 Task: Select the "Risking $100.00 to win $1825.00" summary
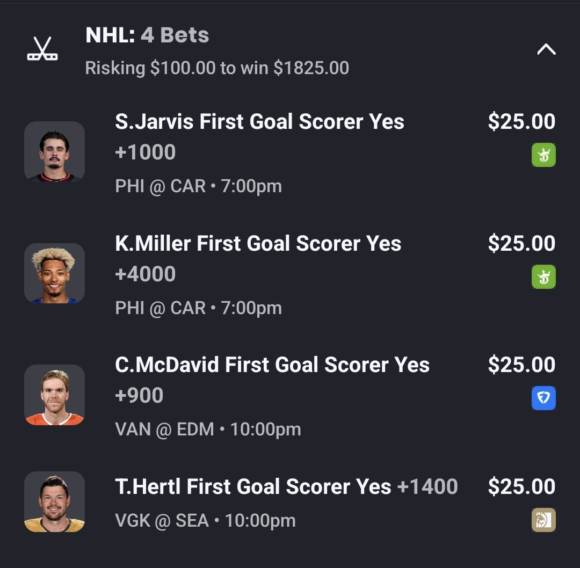pos(217,68)
